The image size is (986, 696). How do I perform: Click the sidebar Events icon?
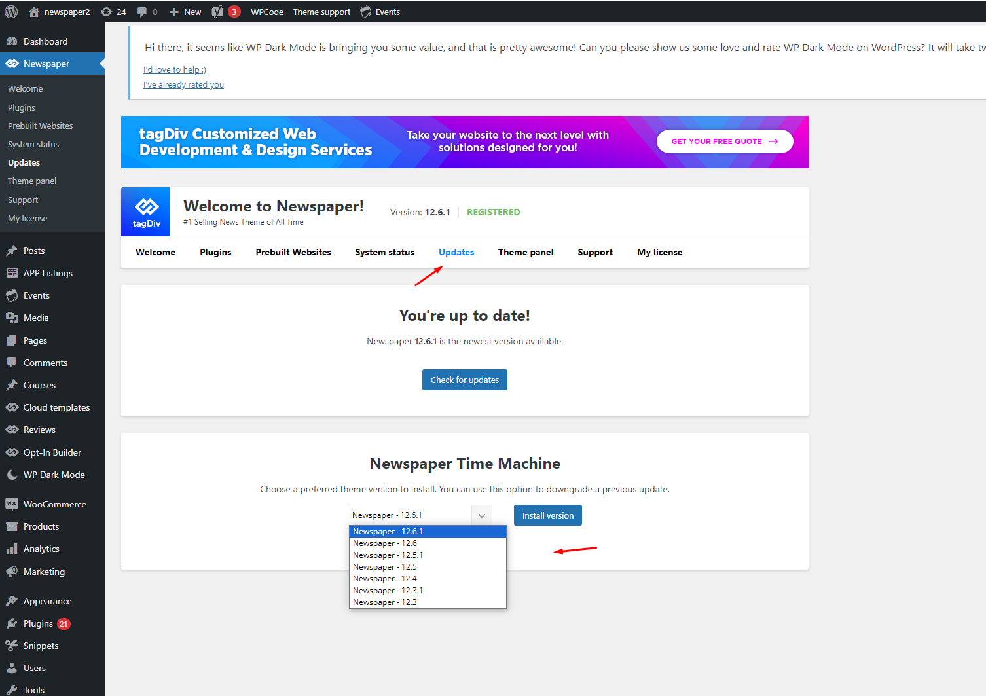(x=12, y=295)
